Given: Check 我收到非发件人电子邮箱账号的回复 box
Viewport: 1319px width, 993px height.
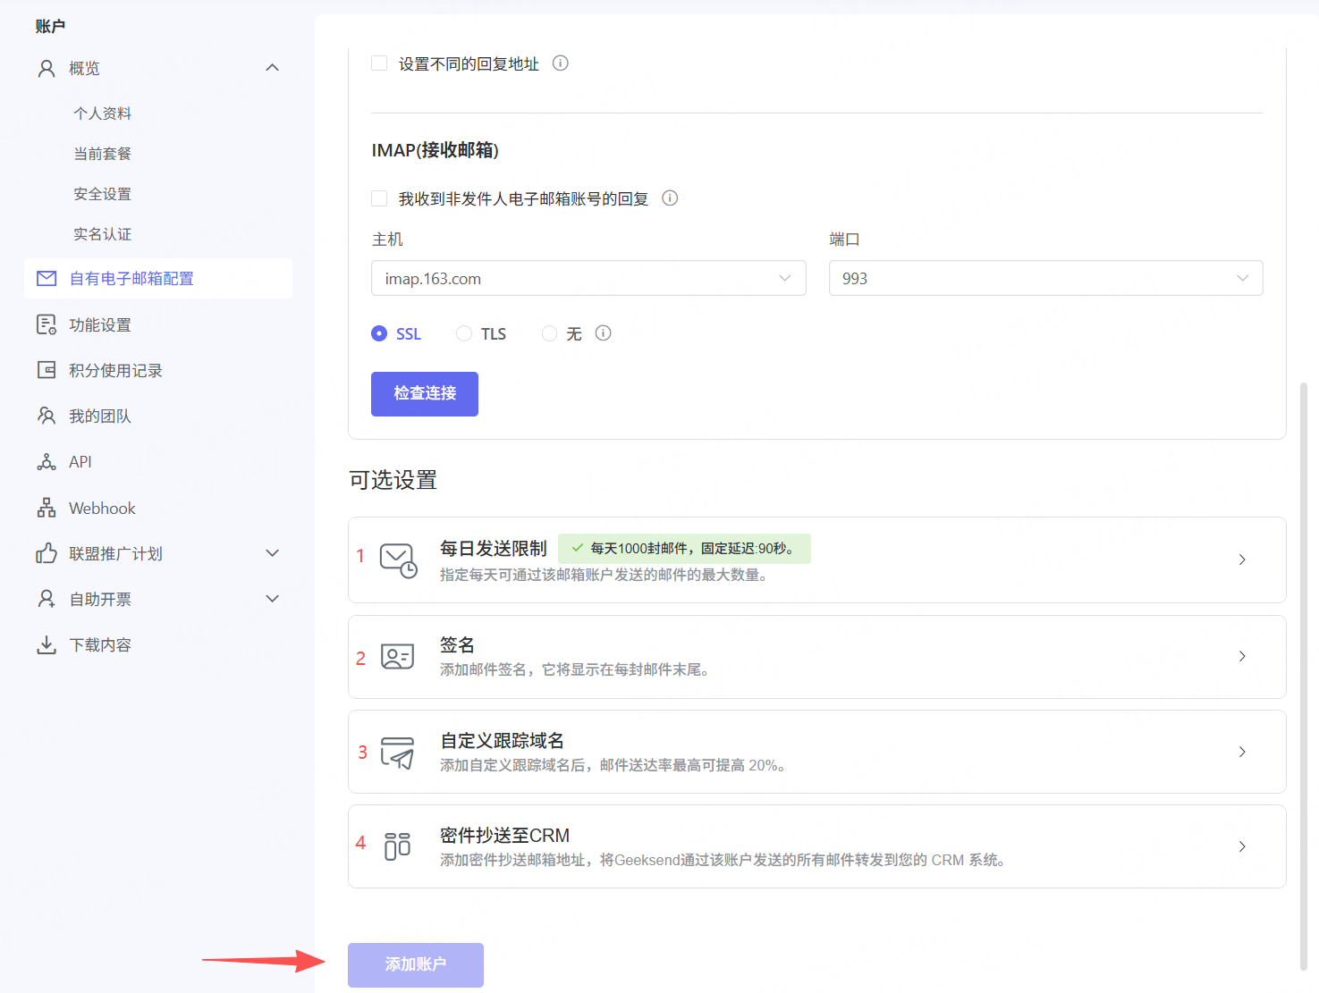Looking at the screenshot, I should tap(379, 198).
